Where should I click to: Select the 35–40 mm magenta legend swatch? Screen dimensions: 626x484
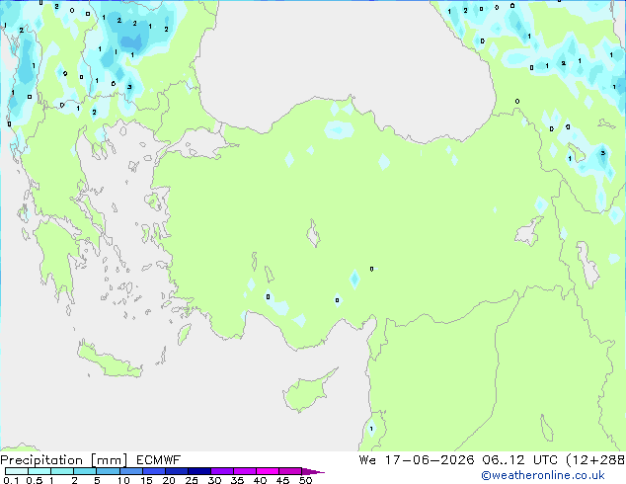pyautogui.click(x=245, y=471)
